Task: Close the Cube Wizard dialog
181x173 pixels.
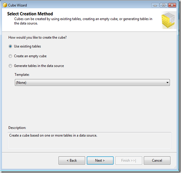Action: click(172, 5)
